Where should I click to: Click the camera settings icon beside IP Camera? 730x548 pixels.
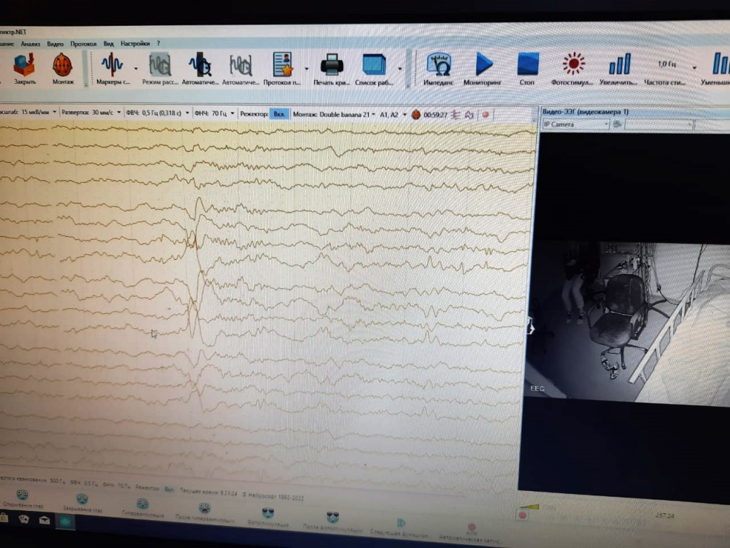[x=617, y=124]
